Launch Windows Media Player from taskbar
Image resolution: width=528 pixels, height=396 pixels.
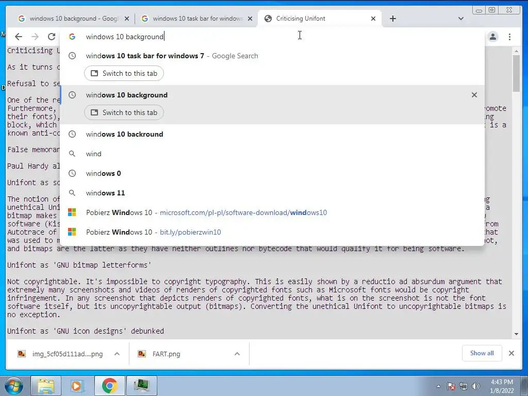[x=76, y=386]
